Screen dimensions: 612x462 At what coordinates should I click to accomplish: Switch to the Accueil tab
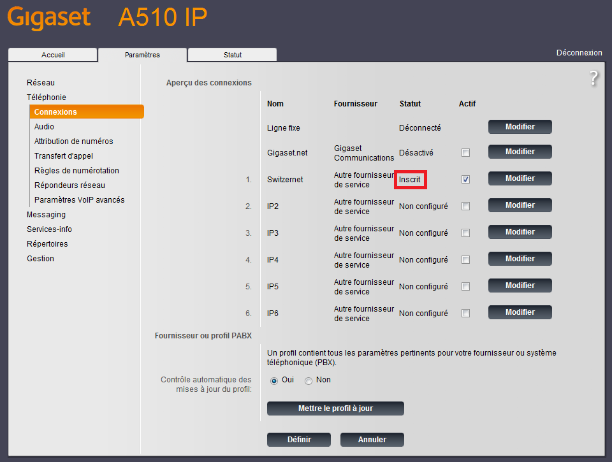point(53,55)
